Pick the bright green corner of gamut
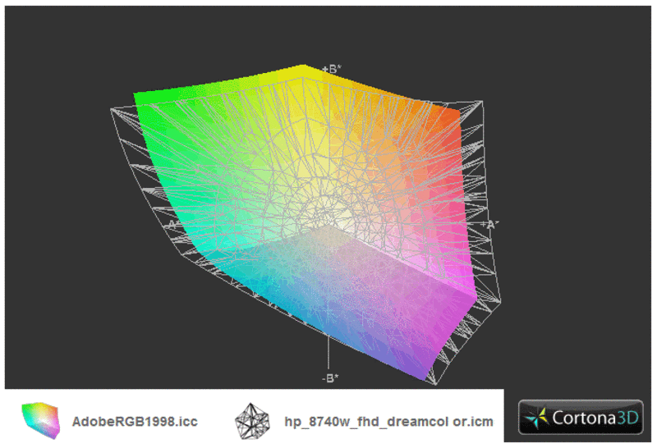 [x=144, y=98]
